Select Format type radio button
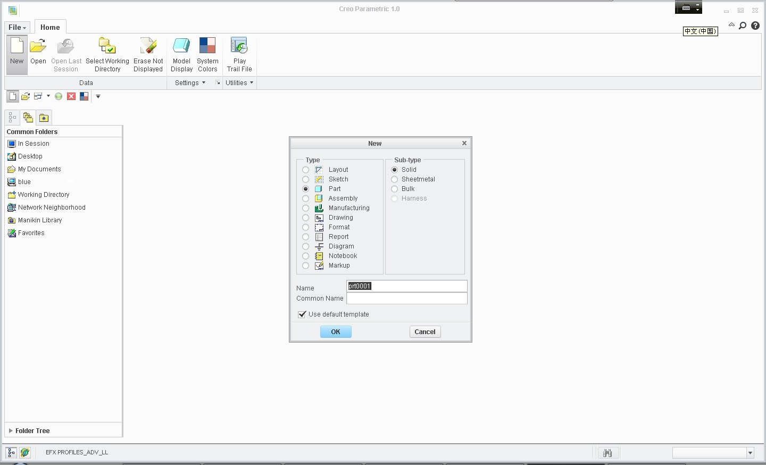The width and height of the screenshot is (766, 465). 305,227
